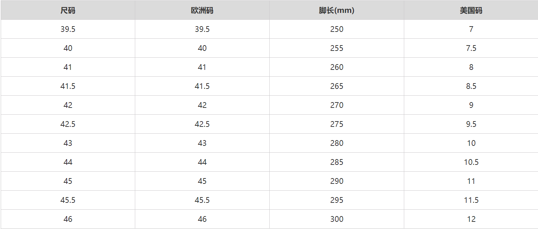Image resolution: width=538 pixels, height=229 pixels.
Task: Click US size 11.5 cell
Action: tap(471, 200)
